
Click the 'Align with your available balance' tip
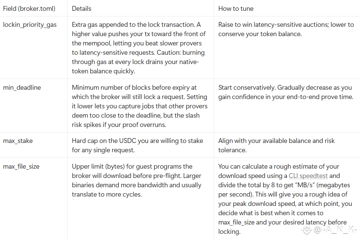coord(277,145)
